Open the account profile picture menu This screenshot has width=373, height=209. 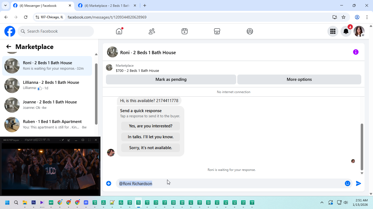(359, 31)
